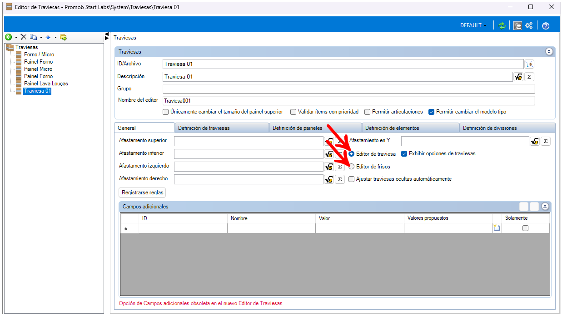Click the blue move-up arrow icon
562x316 pixels.
point(48,37)
